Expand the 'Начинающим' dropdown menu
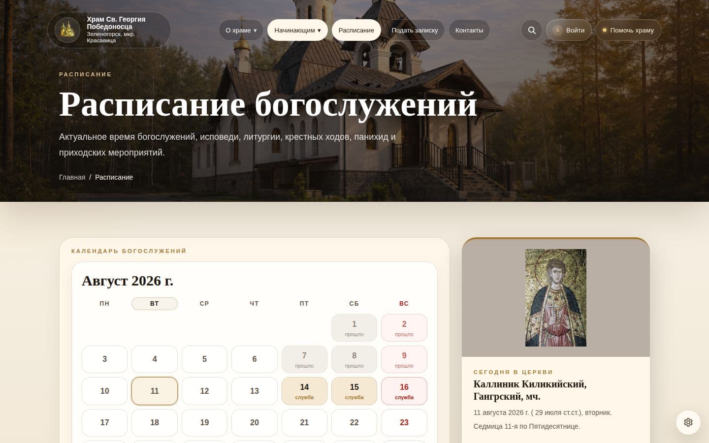The image size is (709, 443). [297, 30]
